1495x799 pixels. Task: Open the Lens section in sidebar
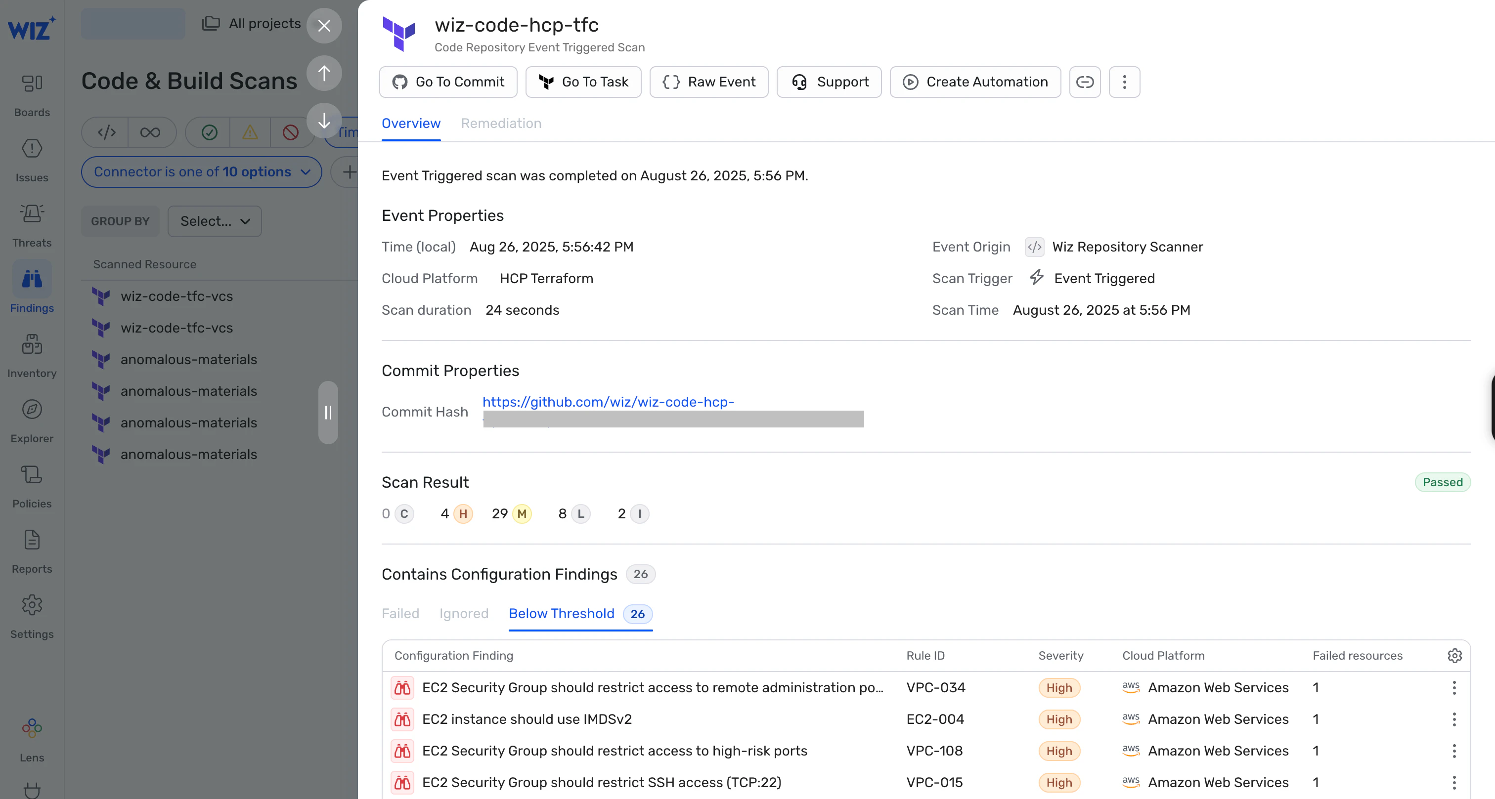point(32,740)
